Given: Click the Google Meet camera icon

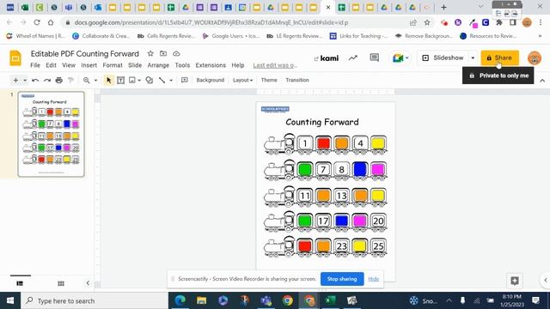Looking at the screenshot, I should (x=398, y=58).
